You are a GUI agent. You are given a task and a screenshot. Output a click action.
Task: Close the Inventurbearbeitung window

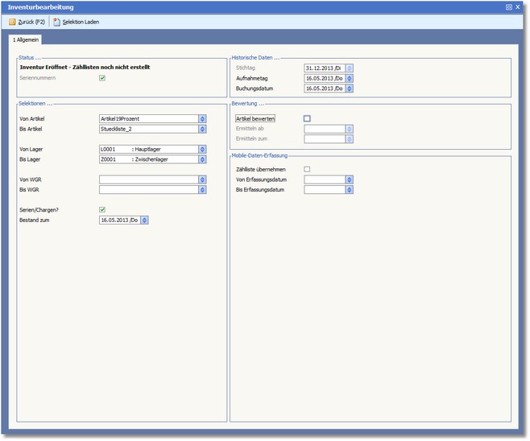[x=519, y=6]
